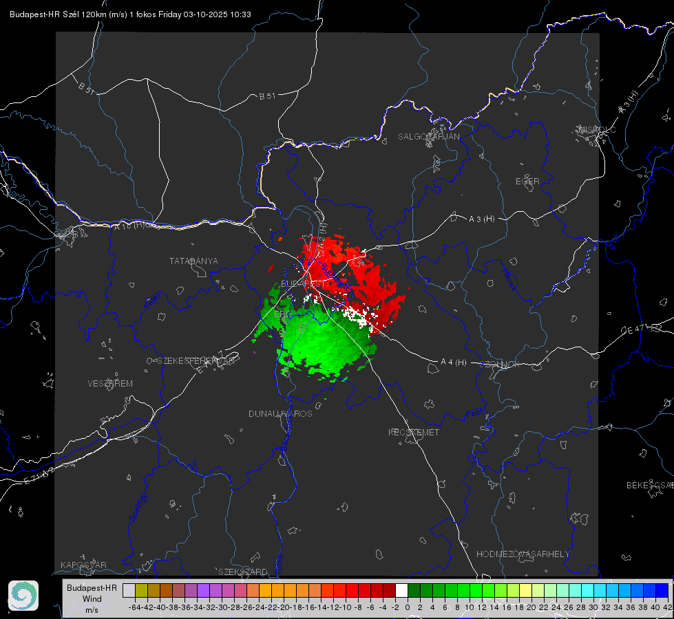Select the SZEKSZÁRD city label
This screenshot has height=619, width=674.
[x=243, y=572]
